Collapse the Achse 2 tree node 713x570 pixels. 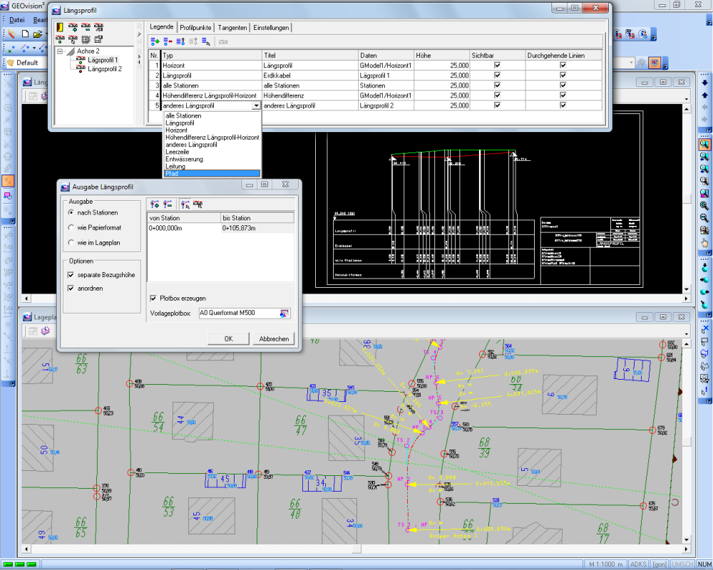coord(60,51)
